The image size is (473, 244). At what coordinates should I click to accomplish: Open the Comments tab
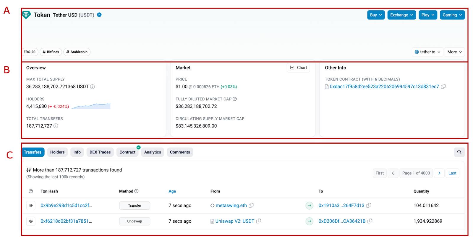point(180,152)
